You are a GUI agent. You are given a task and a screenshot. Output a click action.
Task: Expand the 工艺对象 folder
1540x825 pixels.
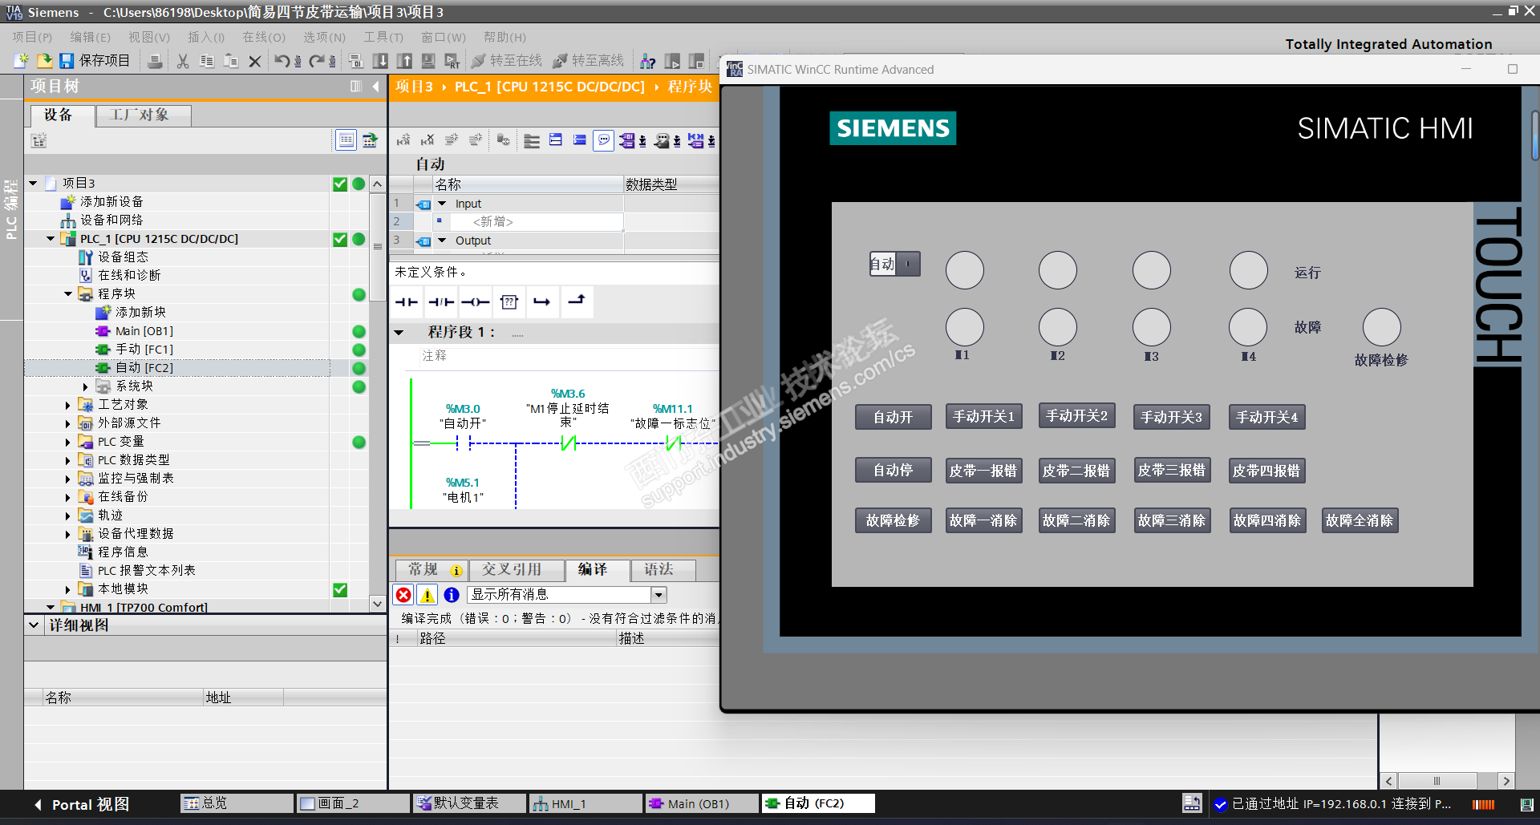69,405
